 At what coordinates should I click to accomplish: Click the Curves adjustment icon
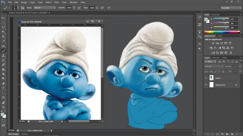tap(222, 43)
